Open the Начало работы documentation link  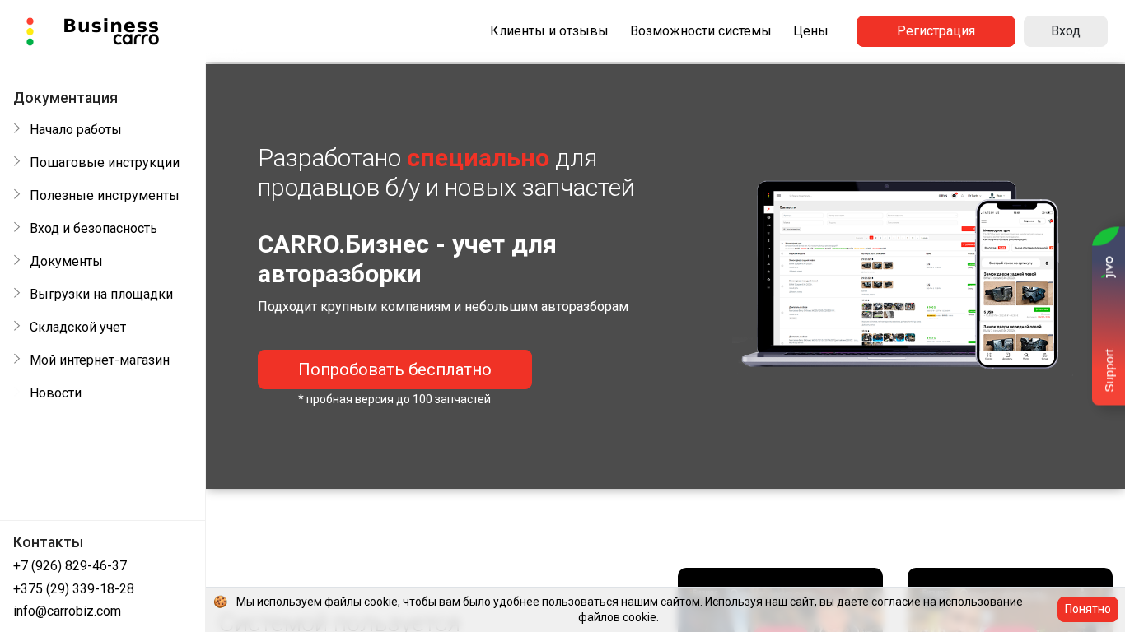(x=76, y=129)
